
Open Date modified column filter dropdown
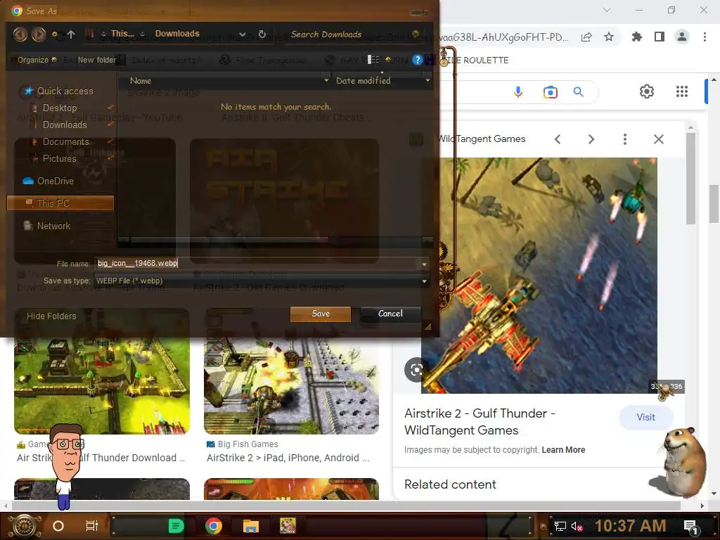point(427,80)
